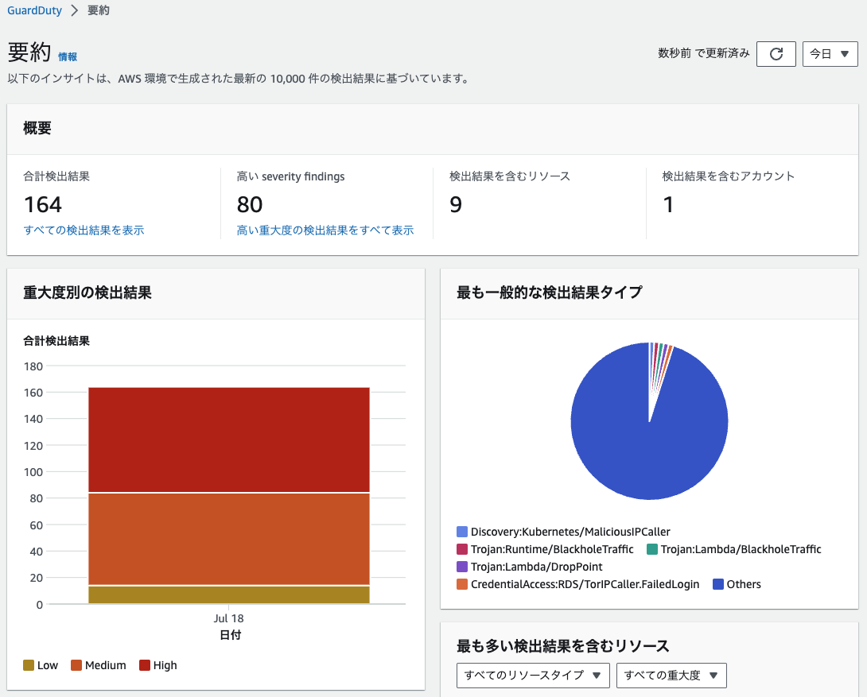Click the CredentialAccess:RDS/TorIPCaller.FailedLogin legend swatch
This screenshot has width=867, height=697.
click(x=462, y=584)
